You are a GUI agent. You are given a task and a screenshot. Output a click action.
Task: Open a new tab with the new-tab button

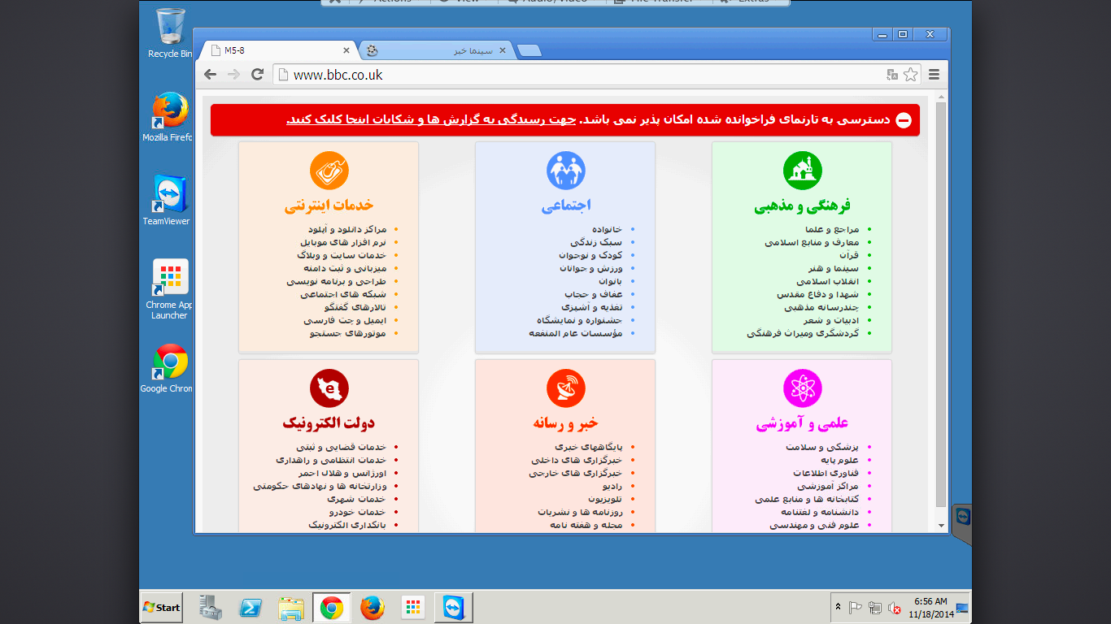click(529, 51)
